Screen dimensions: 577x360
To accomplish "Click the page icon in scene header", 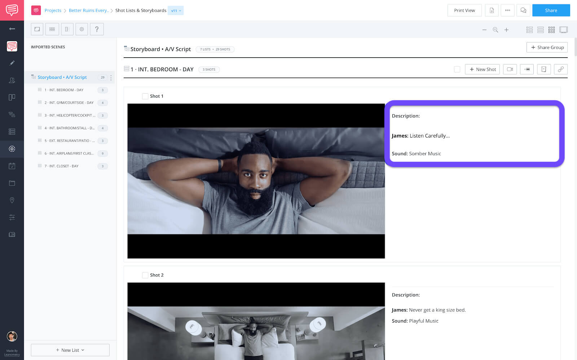I will (544, 69).
